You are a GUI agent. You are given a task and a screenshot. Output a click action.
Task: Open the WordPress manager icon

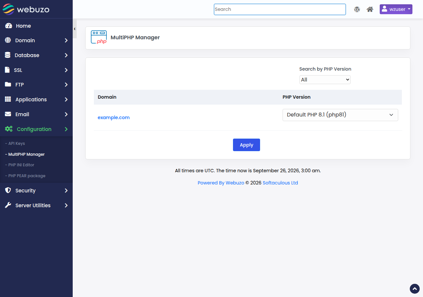point(357,9)
